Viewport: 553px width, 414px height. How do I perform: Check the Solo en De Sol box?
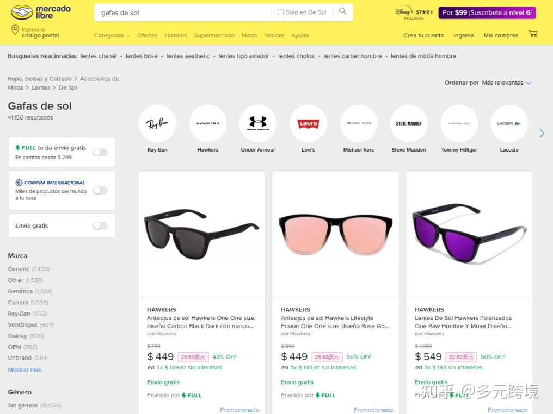pos(281,12)
